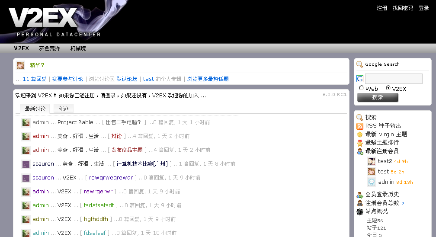
Task: Click the 站点概况 gear icon
Action: [x=360, y=211]
